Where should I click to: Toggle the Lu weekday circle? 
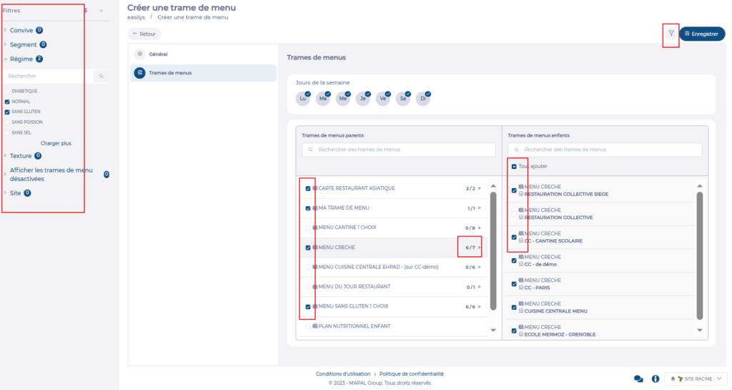(x=303, y=99)
